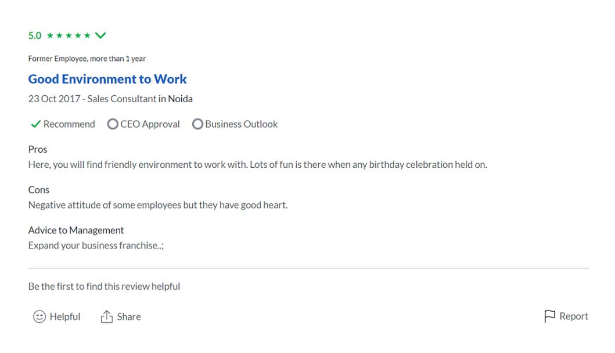Select the Business Outlook circle indicator
The height and width of the screenshot is (353, 615).
pyautogui.click(x=197, y=124)
